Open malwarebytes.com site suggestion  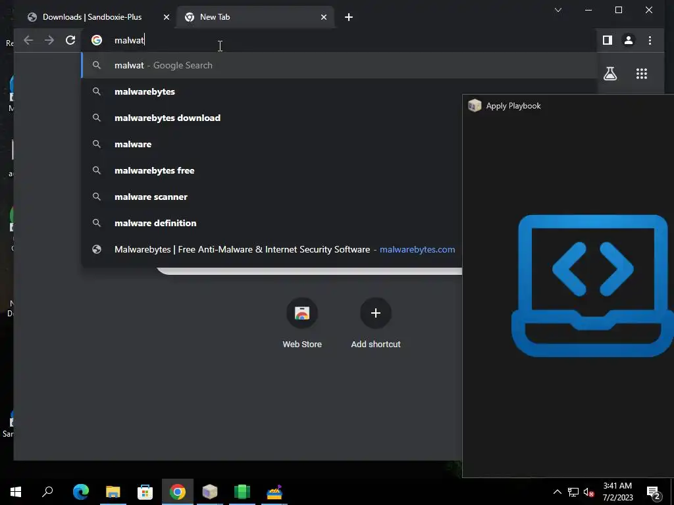[x=272, y=249]
